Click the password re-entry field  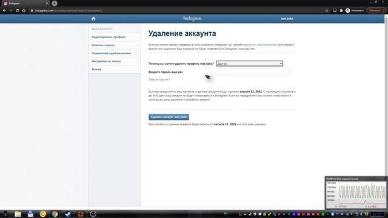[x=253, y=71]
